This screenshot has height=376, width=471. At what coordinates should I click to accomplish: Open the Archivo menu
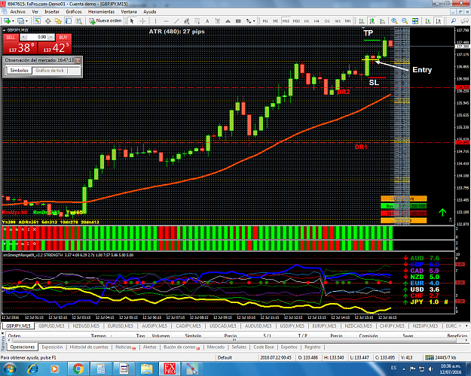point(18,12)
